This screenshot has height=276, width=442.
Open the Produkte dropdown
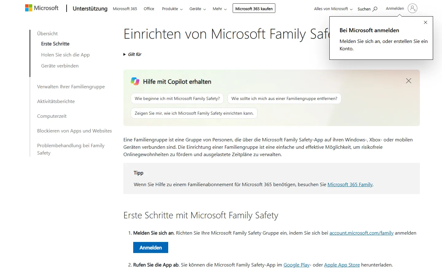172,9
